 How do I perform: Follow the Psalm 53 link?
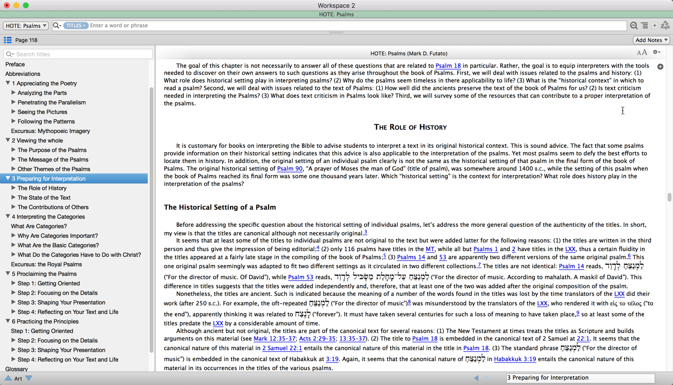(301, 277)
